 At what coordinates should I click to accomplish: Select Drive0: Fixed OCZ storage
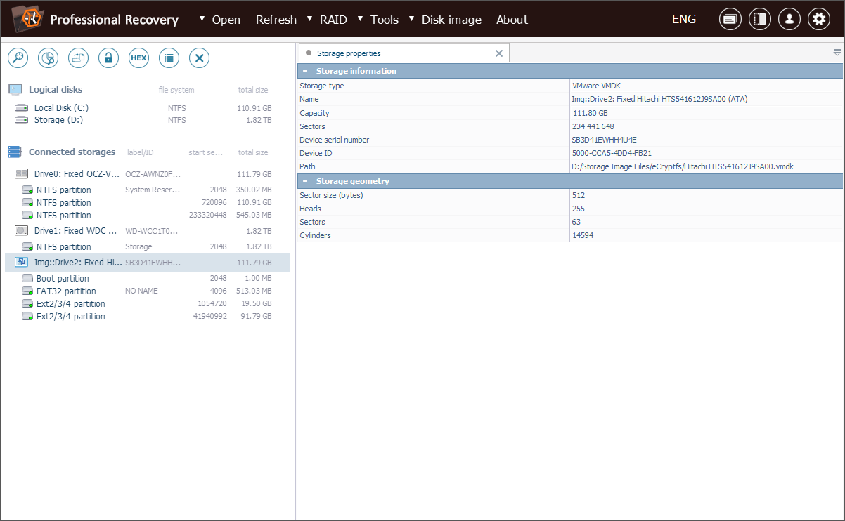[x=148, y=174]
